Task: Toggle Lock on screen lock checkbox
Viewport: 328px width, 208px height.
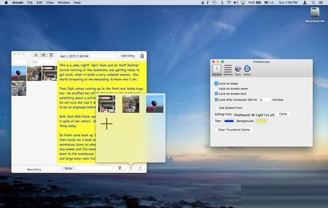Action: click(216, 94)
